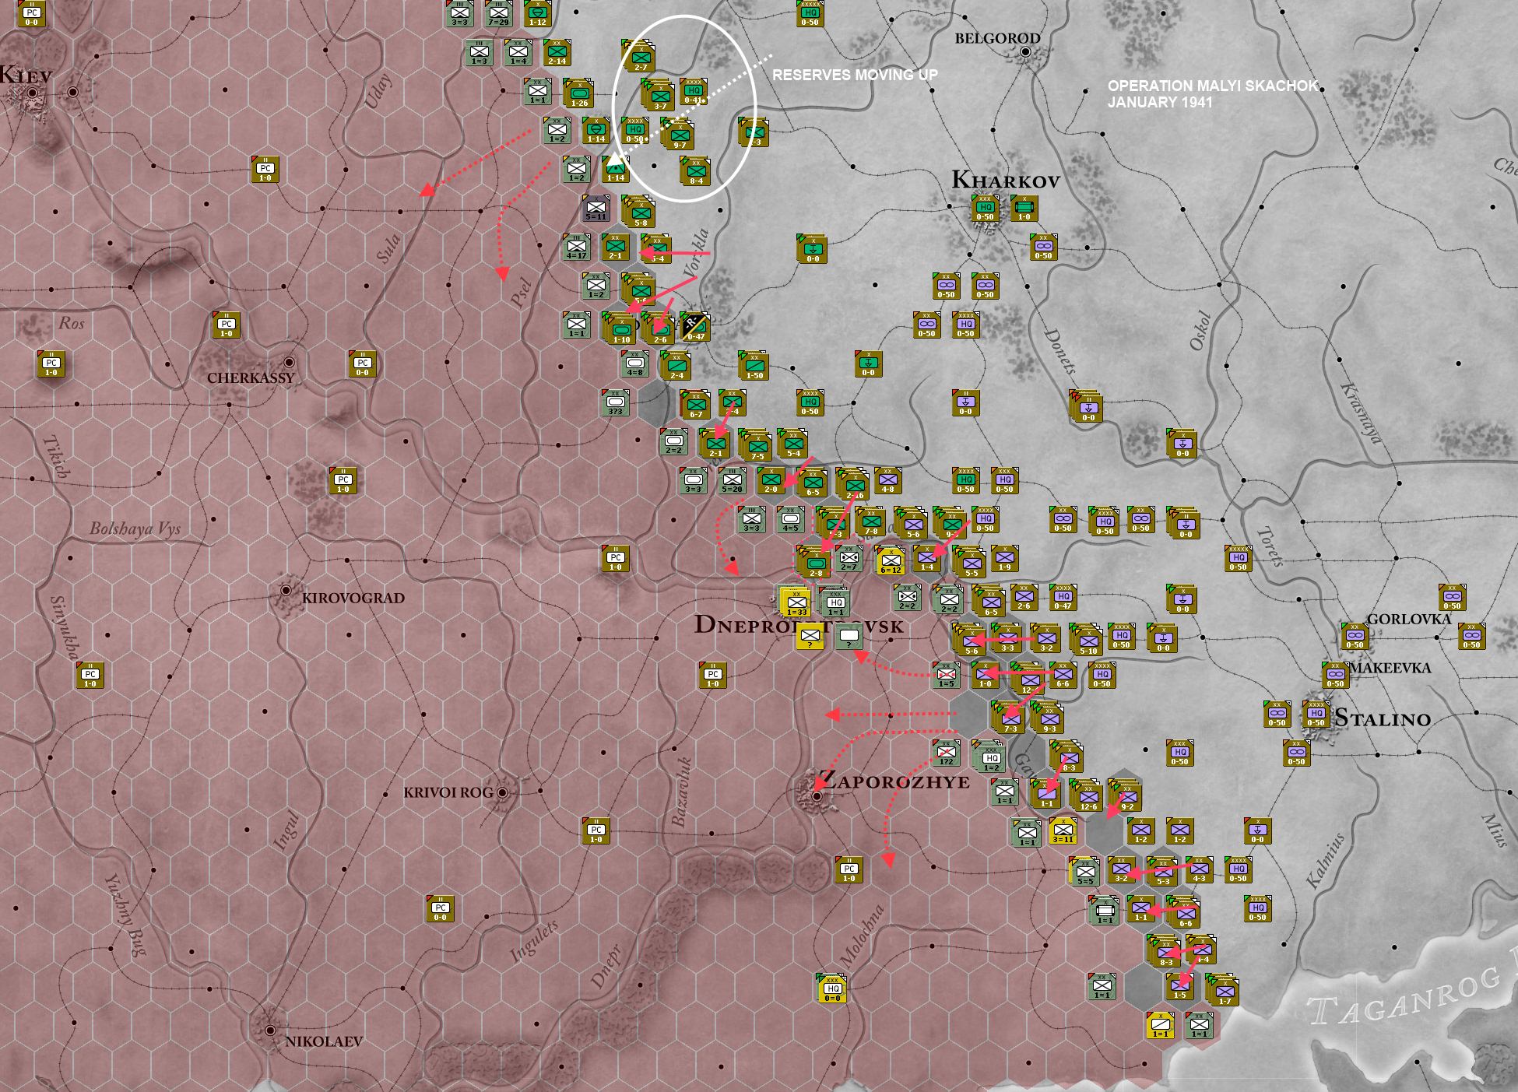Click the Nikolaev city marker
Viewport: 1518px width, 1092px height.
click(x=270, y=1030)
